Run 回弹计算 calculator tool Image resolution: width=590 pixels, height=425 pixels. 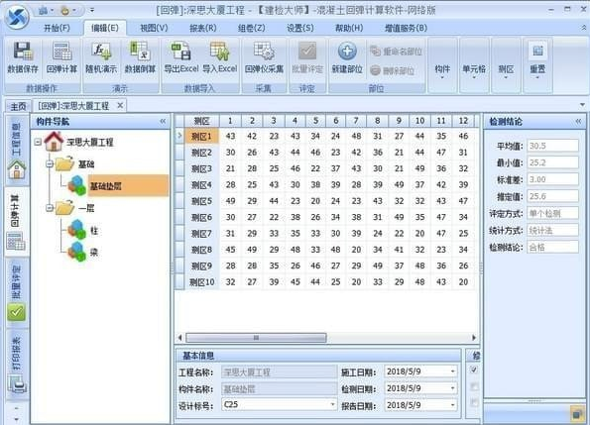[x=62, y=57]
